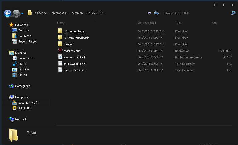Screen dimensions: 238x145
Task: Select the CustomSoundtrack folder icon
Action: pos(60,37)
